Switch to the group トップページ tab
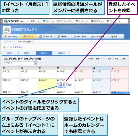138x136 pixels. click(11, 37)
